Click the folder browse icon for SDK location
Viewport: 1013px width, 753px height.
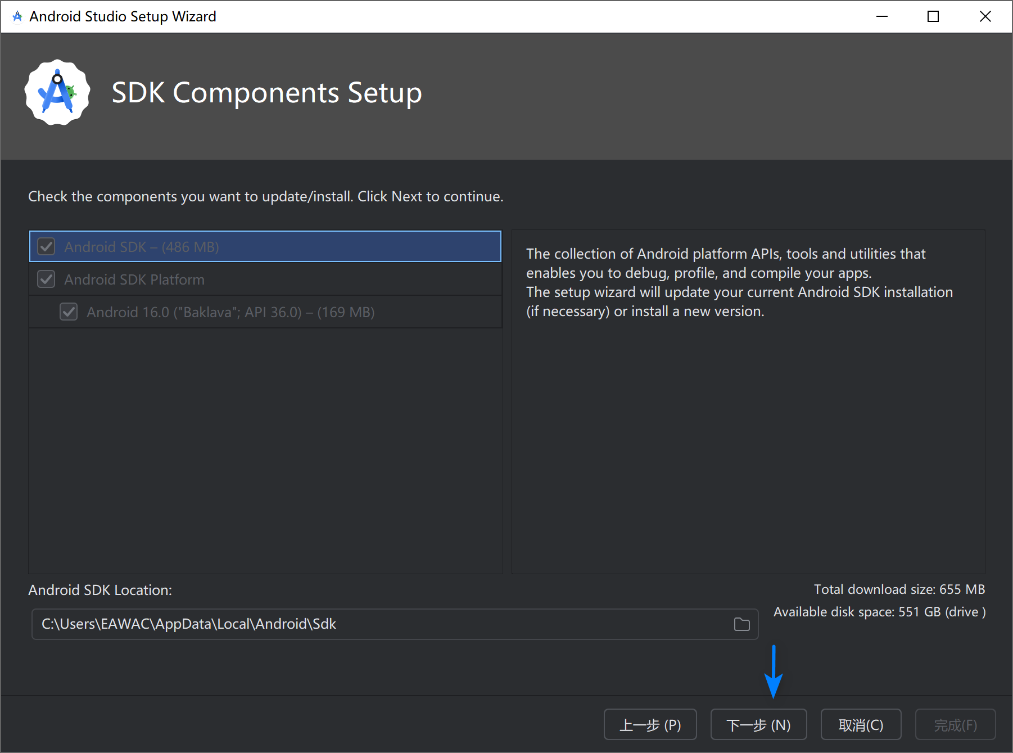[741, 624]
